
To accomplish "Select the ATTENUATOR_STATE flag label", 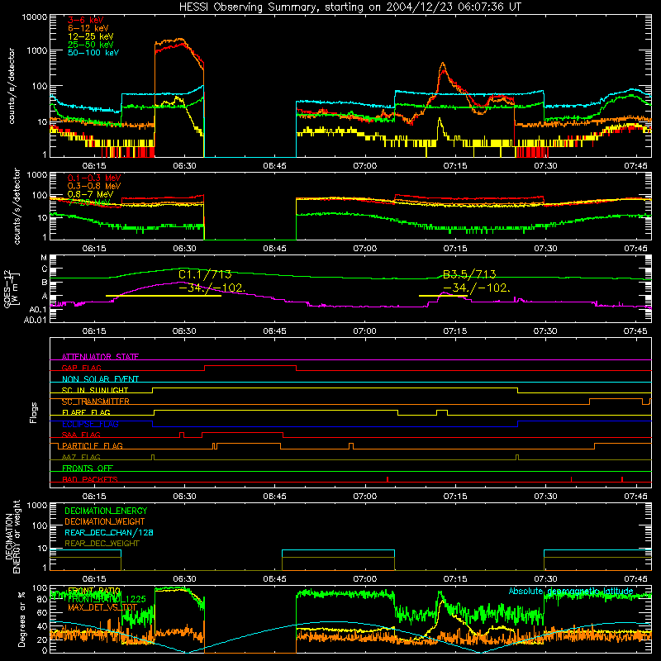I will pyautogui.click(x=100, y=357).
